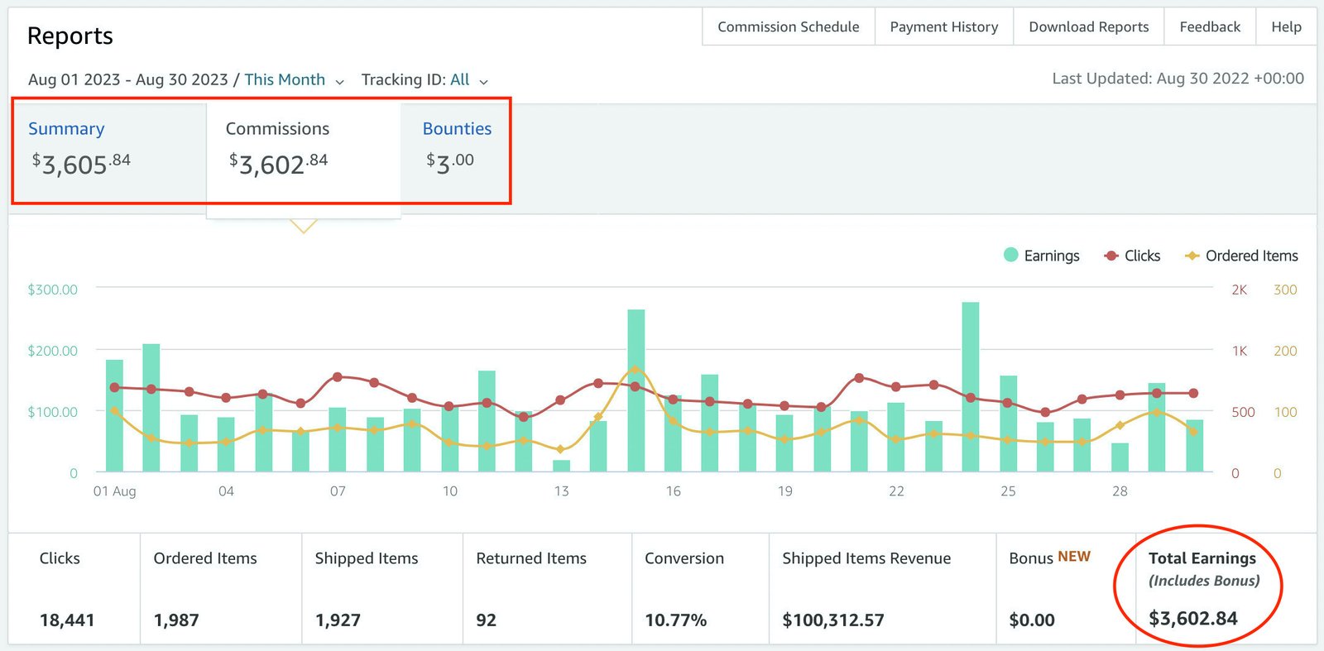Expand the This Month date range chevron
The height and width of the screenshot is (651, 1324).
pos(339,81)
